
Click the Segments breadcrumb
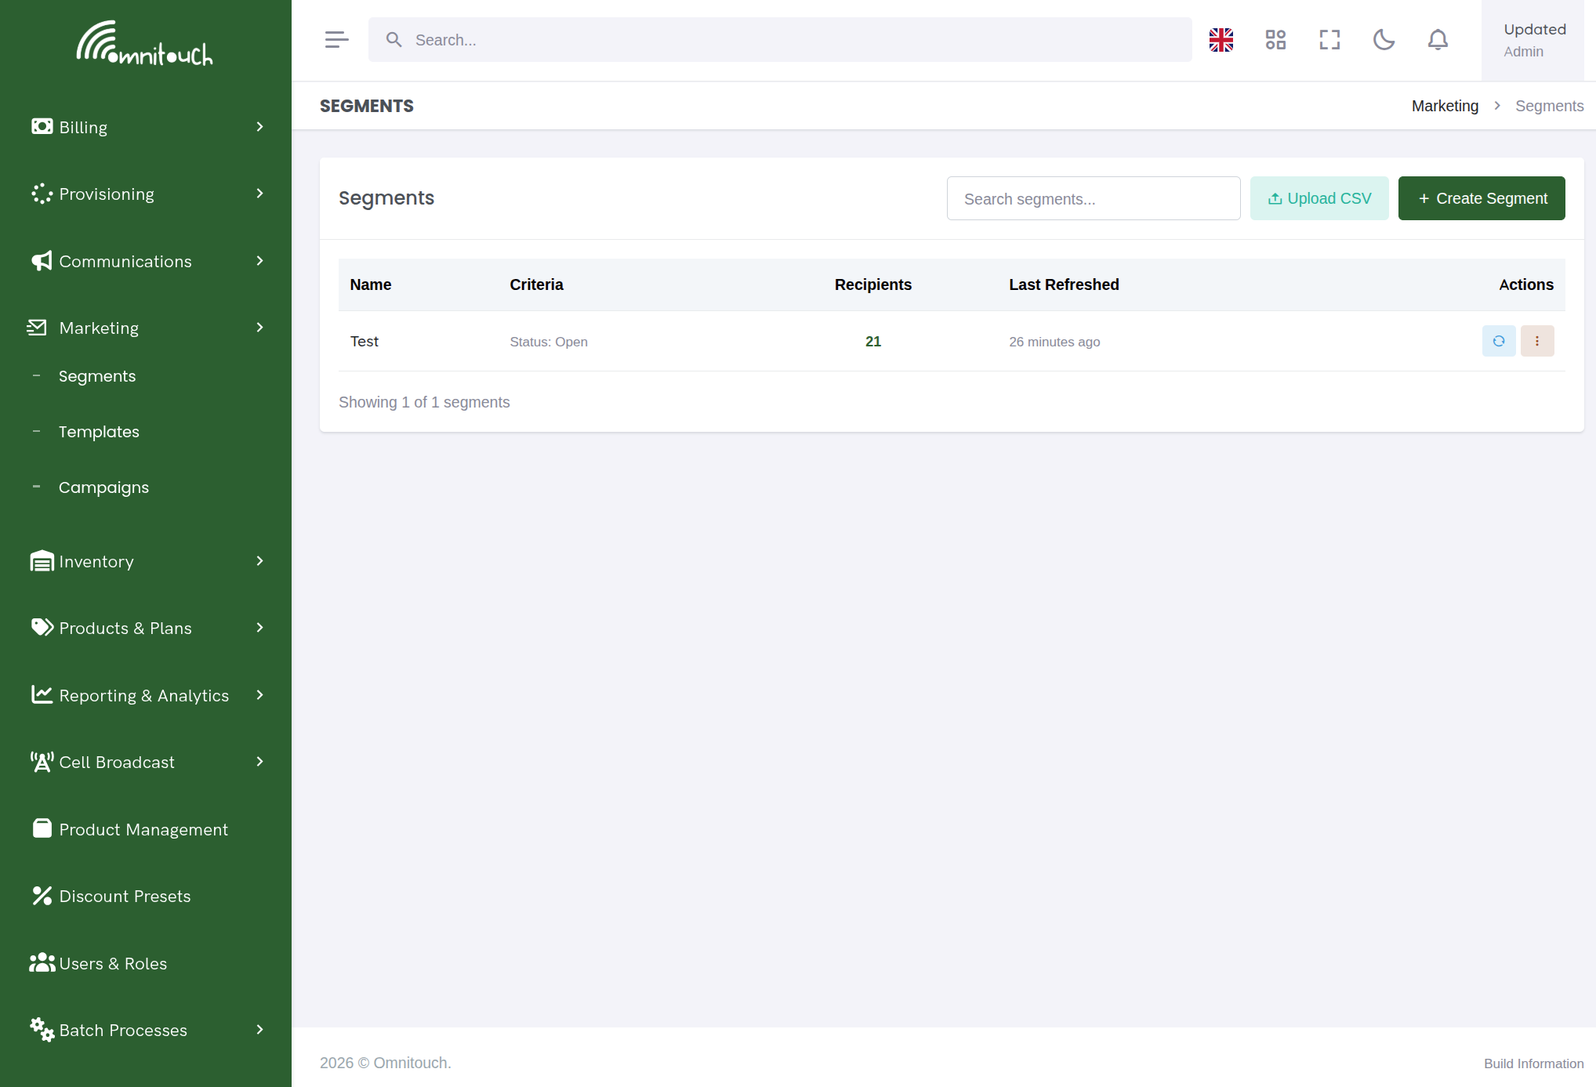1549,106
